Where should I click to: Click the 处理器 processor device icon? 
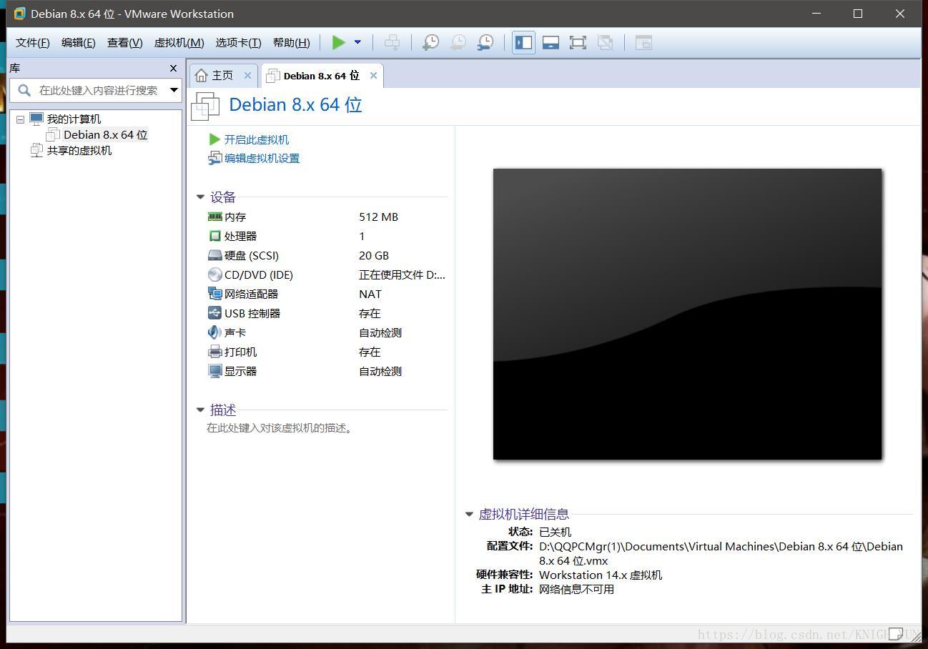214,236
